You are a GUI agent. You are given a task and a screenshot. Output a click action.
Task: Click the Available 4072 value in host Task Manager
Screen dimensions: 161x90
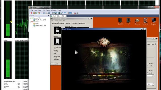[x=19, y=86]
